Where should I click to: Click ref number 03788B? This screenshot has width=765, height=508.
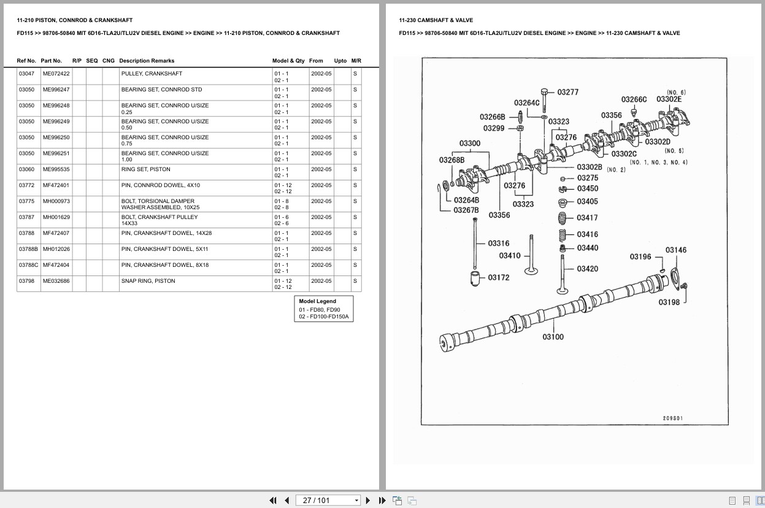pos(28,249)
